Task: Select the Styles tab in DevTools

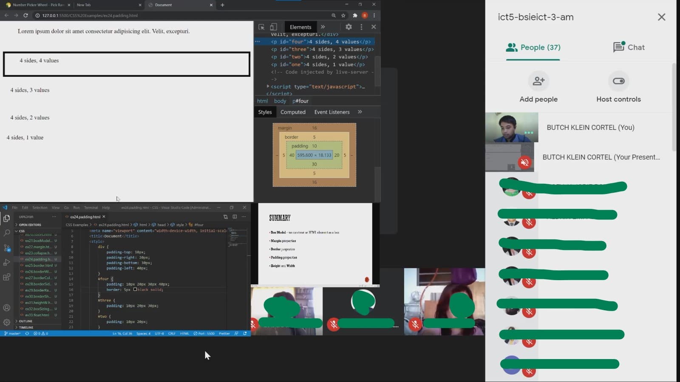Action: [265, 112]
